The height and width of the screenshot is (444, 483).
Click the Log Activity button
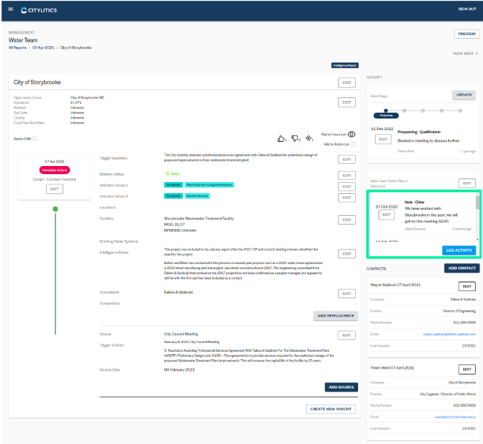(459, 250)
